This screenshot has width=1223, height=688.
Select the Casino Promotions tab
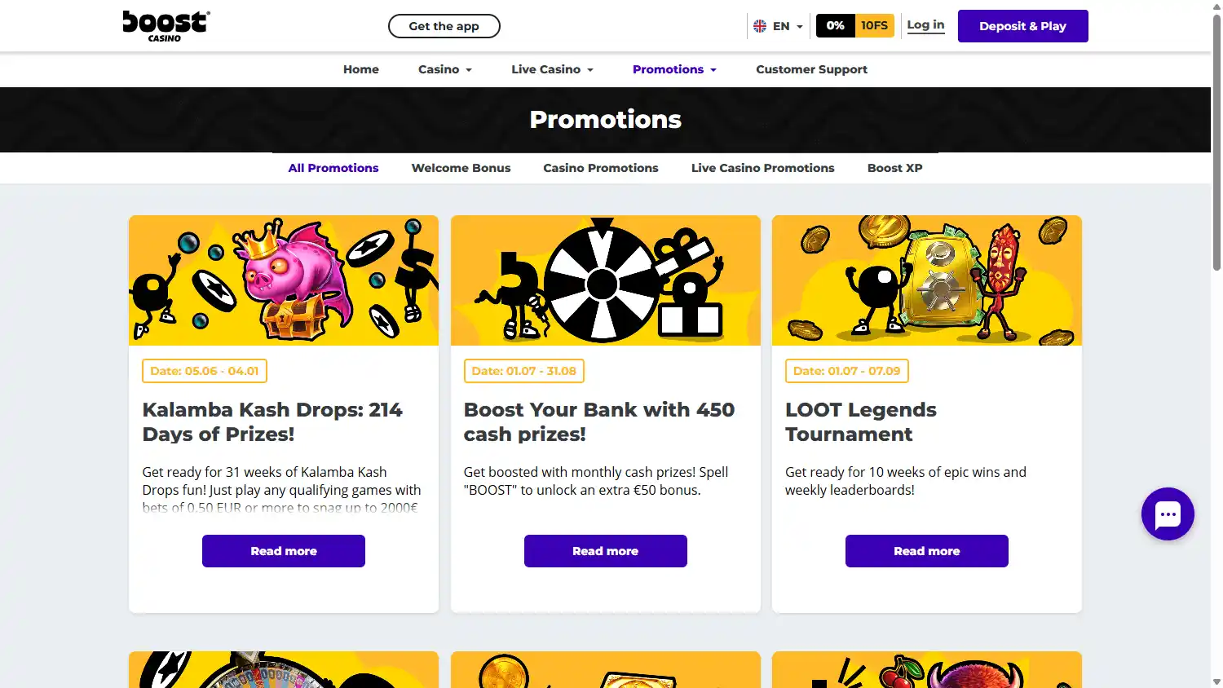600,168
